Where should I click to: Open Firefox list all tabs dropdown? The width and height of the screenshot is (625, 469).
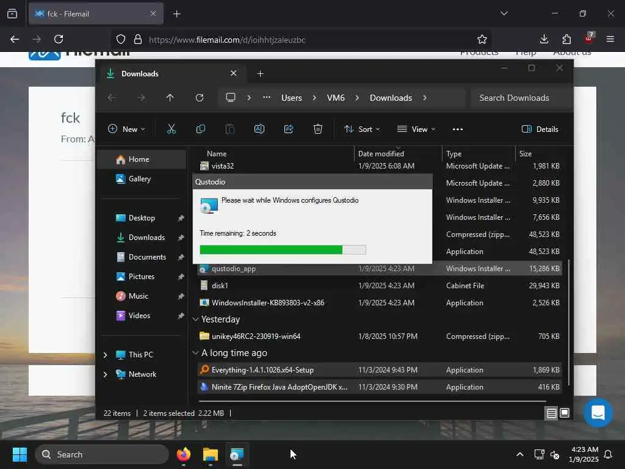[x=504, y=13]
